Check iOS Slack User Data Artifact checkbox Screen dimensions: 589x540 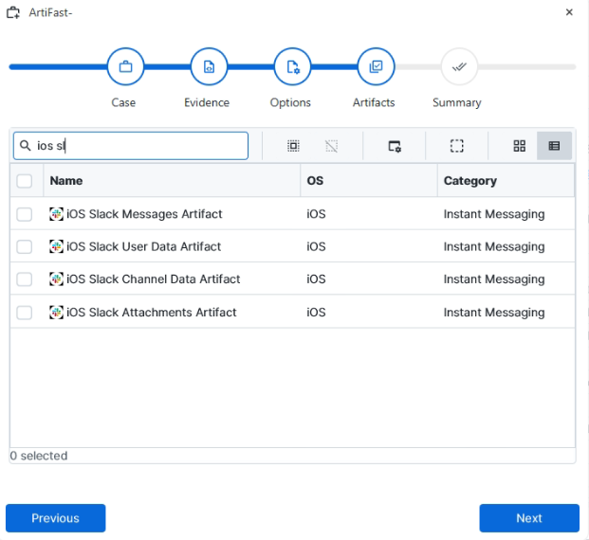pos(25,247)
